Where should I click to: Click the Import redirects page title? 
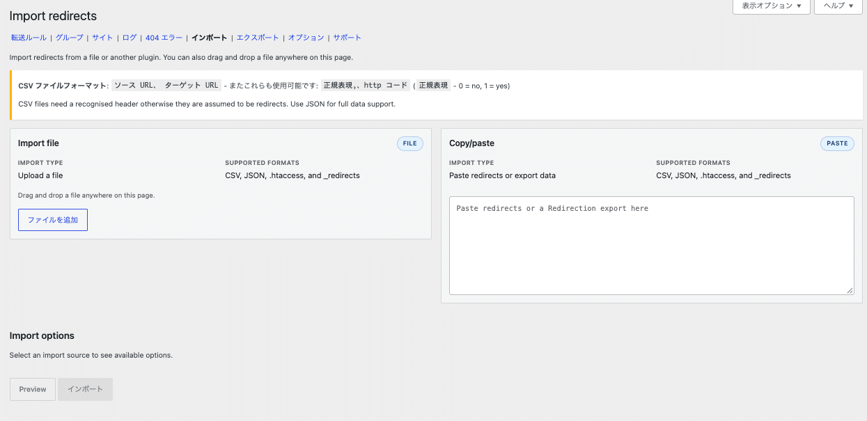click(54, 16)
